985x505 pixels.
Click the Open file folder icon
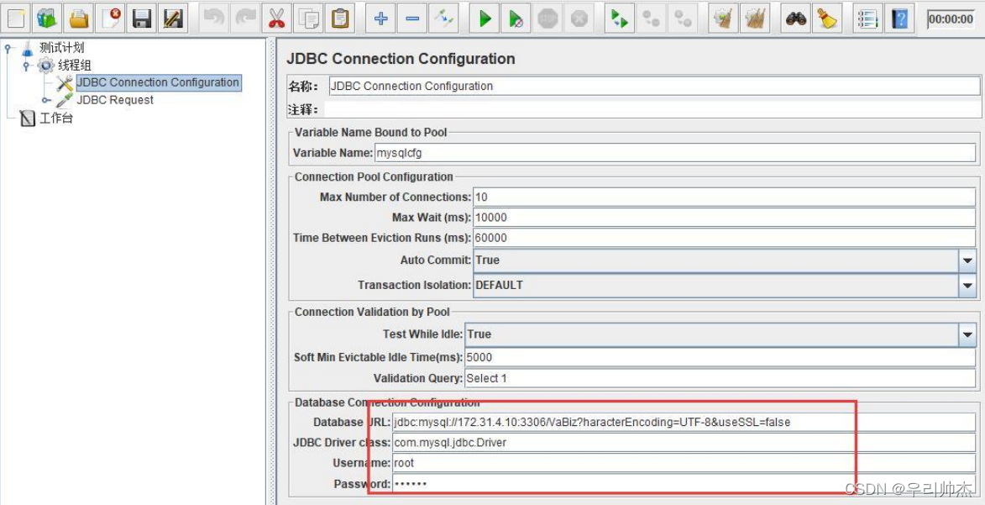(x=79, y=18)
